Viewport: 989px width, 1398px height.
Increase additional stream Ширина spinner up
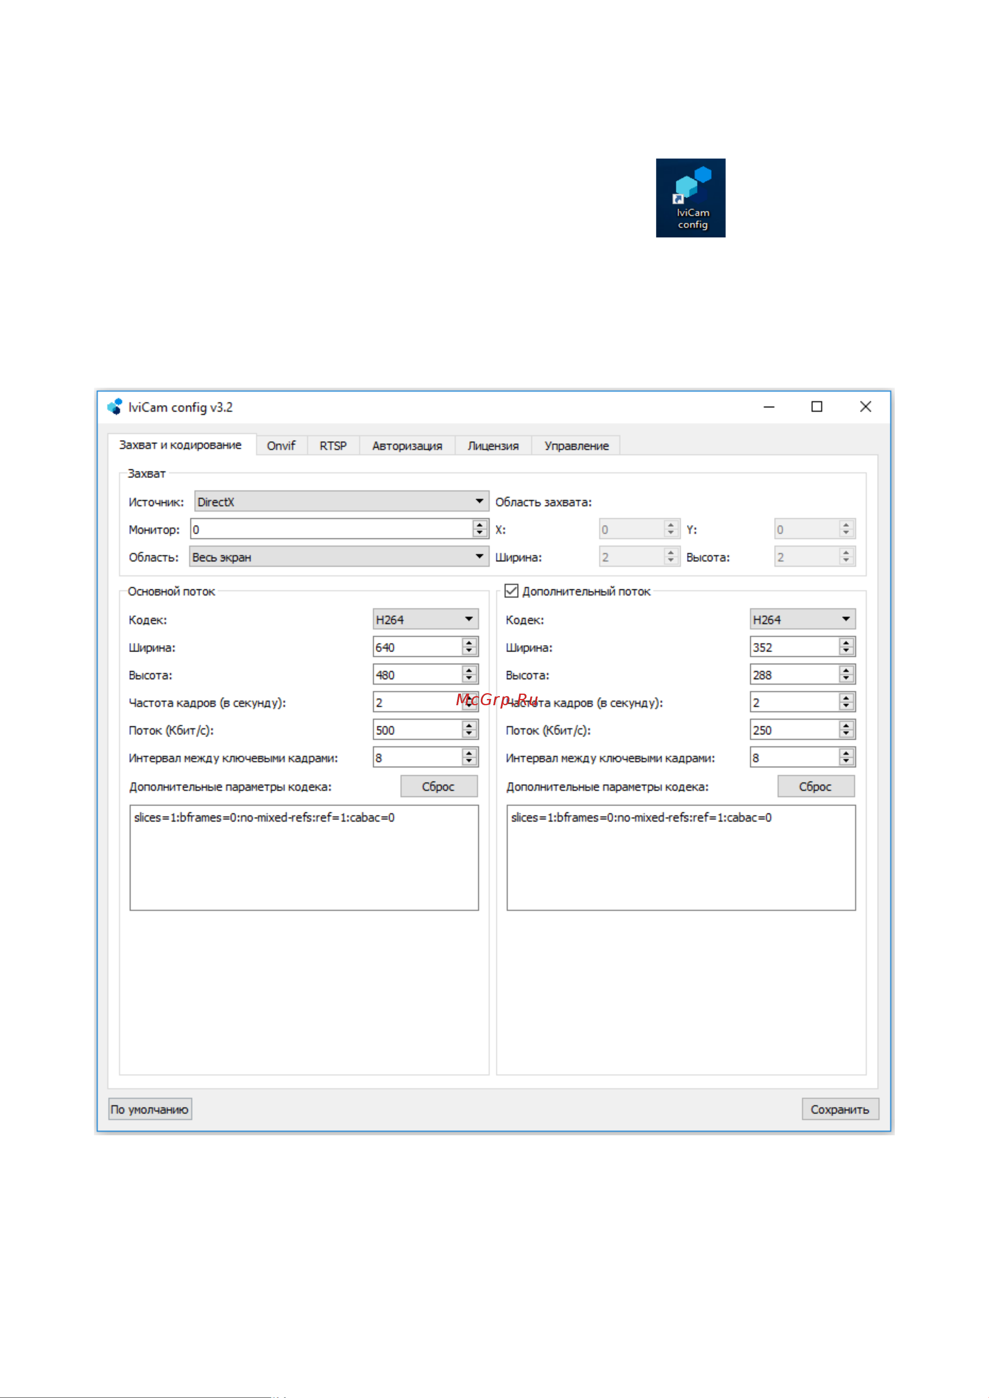[x=846, y=642]
